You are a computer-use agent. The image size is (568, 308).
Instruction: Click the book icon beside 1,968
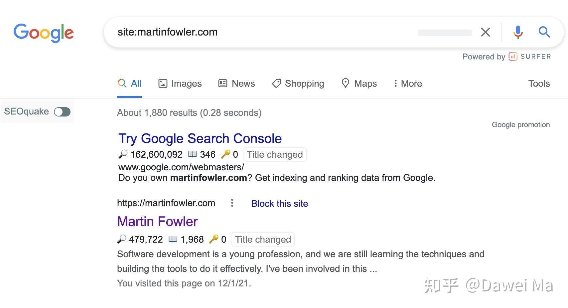coord(173,239)
